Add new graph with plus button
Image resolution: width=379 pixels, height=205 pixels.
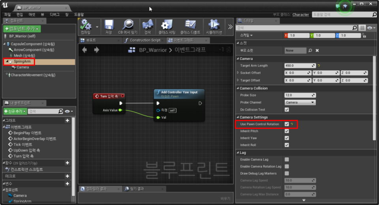coord(68,120)
